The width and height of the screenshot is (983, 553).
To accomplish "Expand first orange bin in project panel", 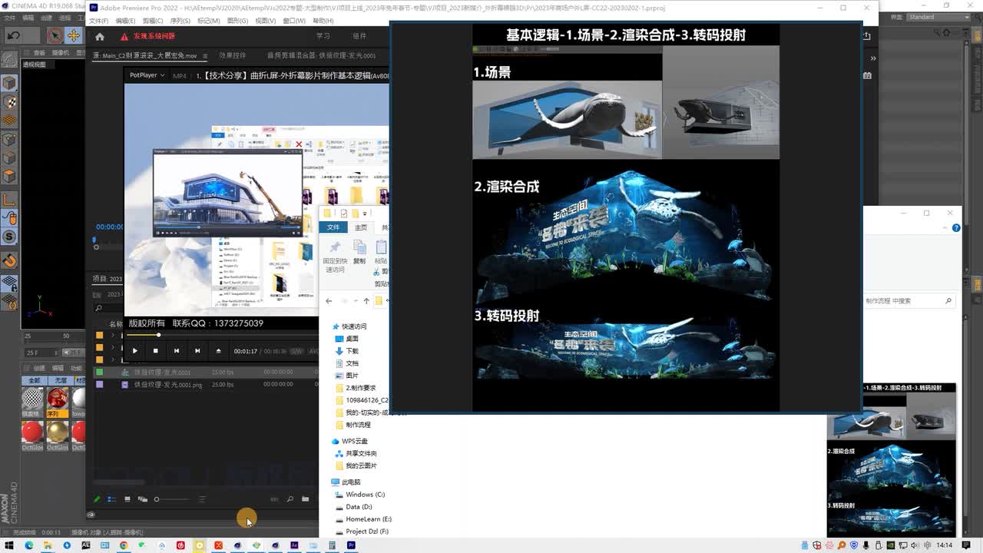I will coord(113,336).
